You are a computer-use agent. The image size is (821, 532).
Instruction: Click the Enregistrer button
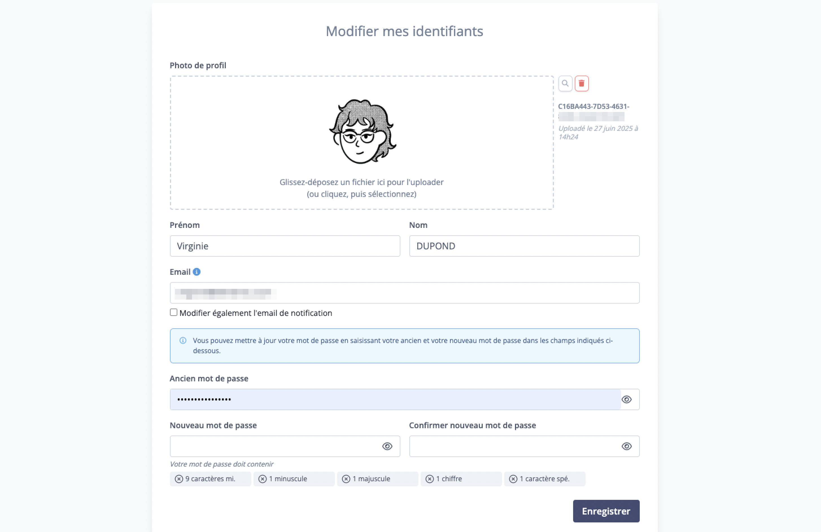pyautogui.click(x=606, y=511)
